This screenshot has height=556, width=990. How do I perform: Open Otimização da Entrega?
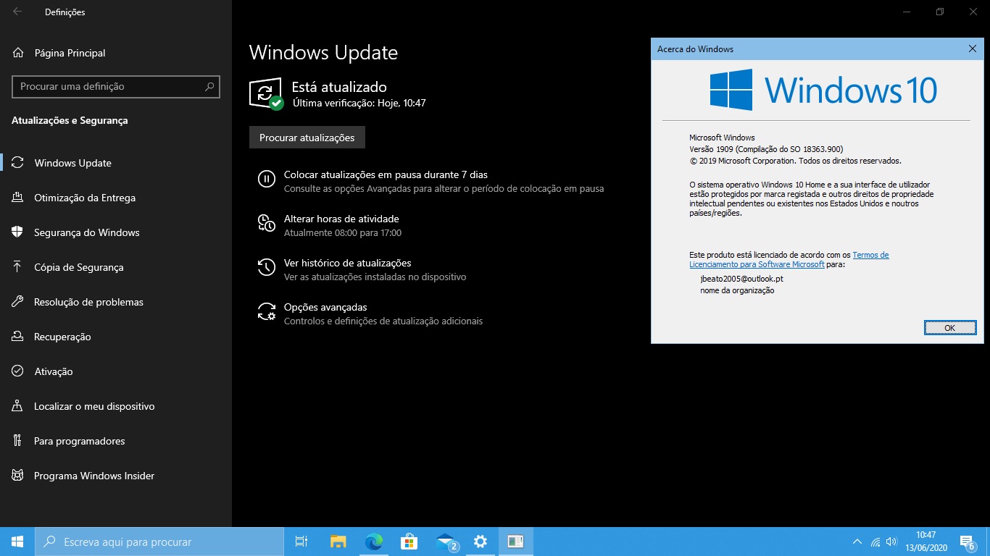(x=116, y=198)
